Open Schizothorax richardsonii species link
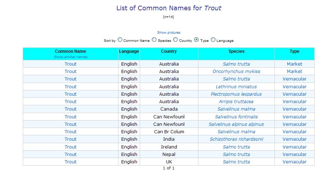This screenshot has height=185, width=336. [236, 139]
